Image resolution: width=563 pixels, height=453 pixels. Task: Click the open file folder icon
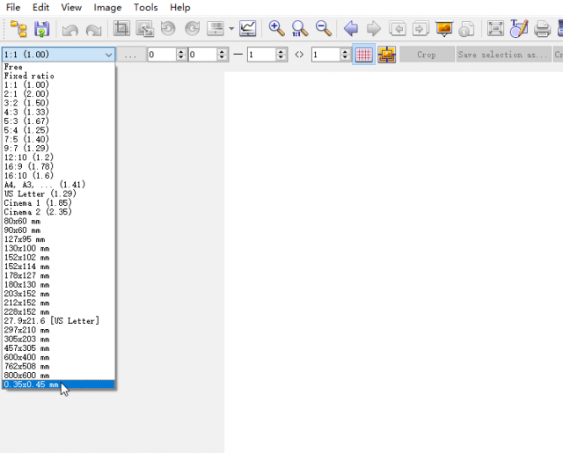(18, 29)
